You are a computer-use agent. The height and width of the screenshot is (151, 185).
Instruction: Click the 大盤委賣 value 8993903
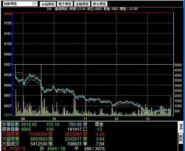39,139
